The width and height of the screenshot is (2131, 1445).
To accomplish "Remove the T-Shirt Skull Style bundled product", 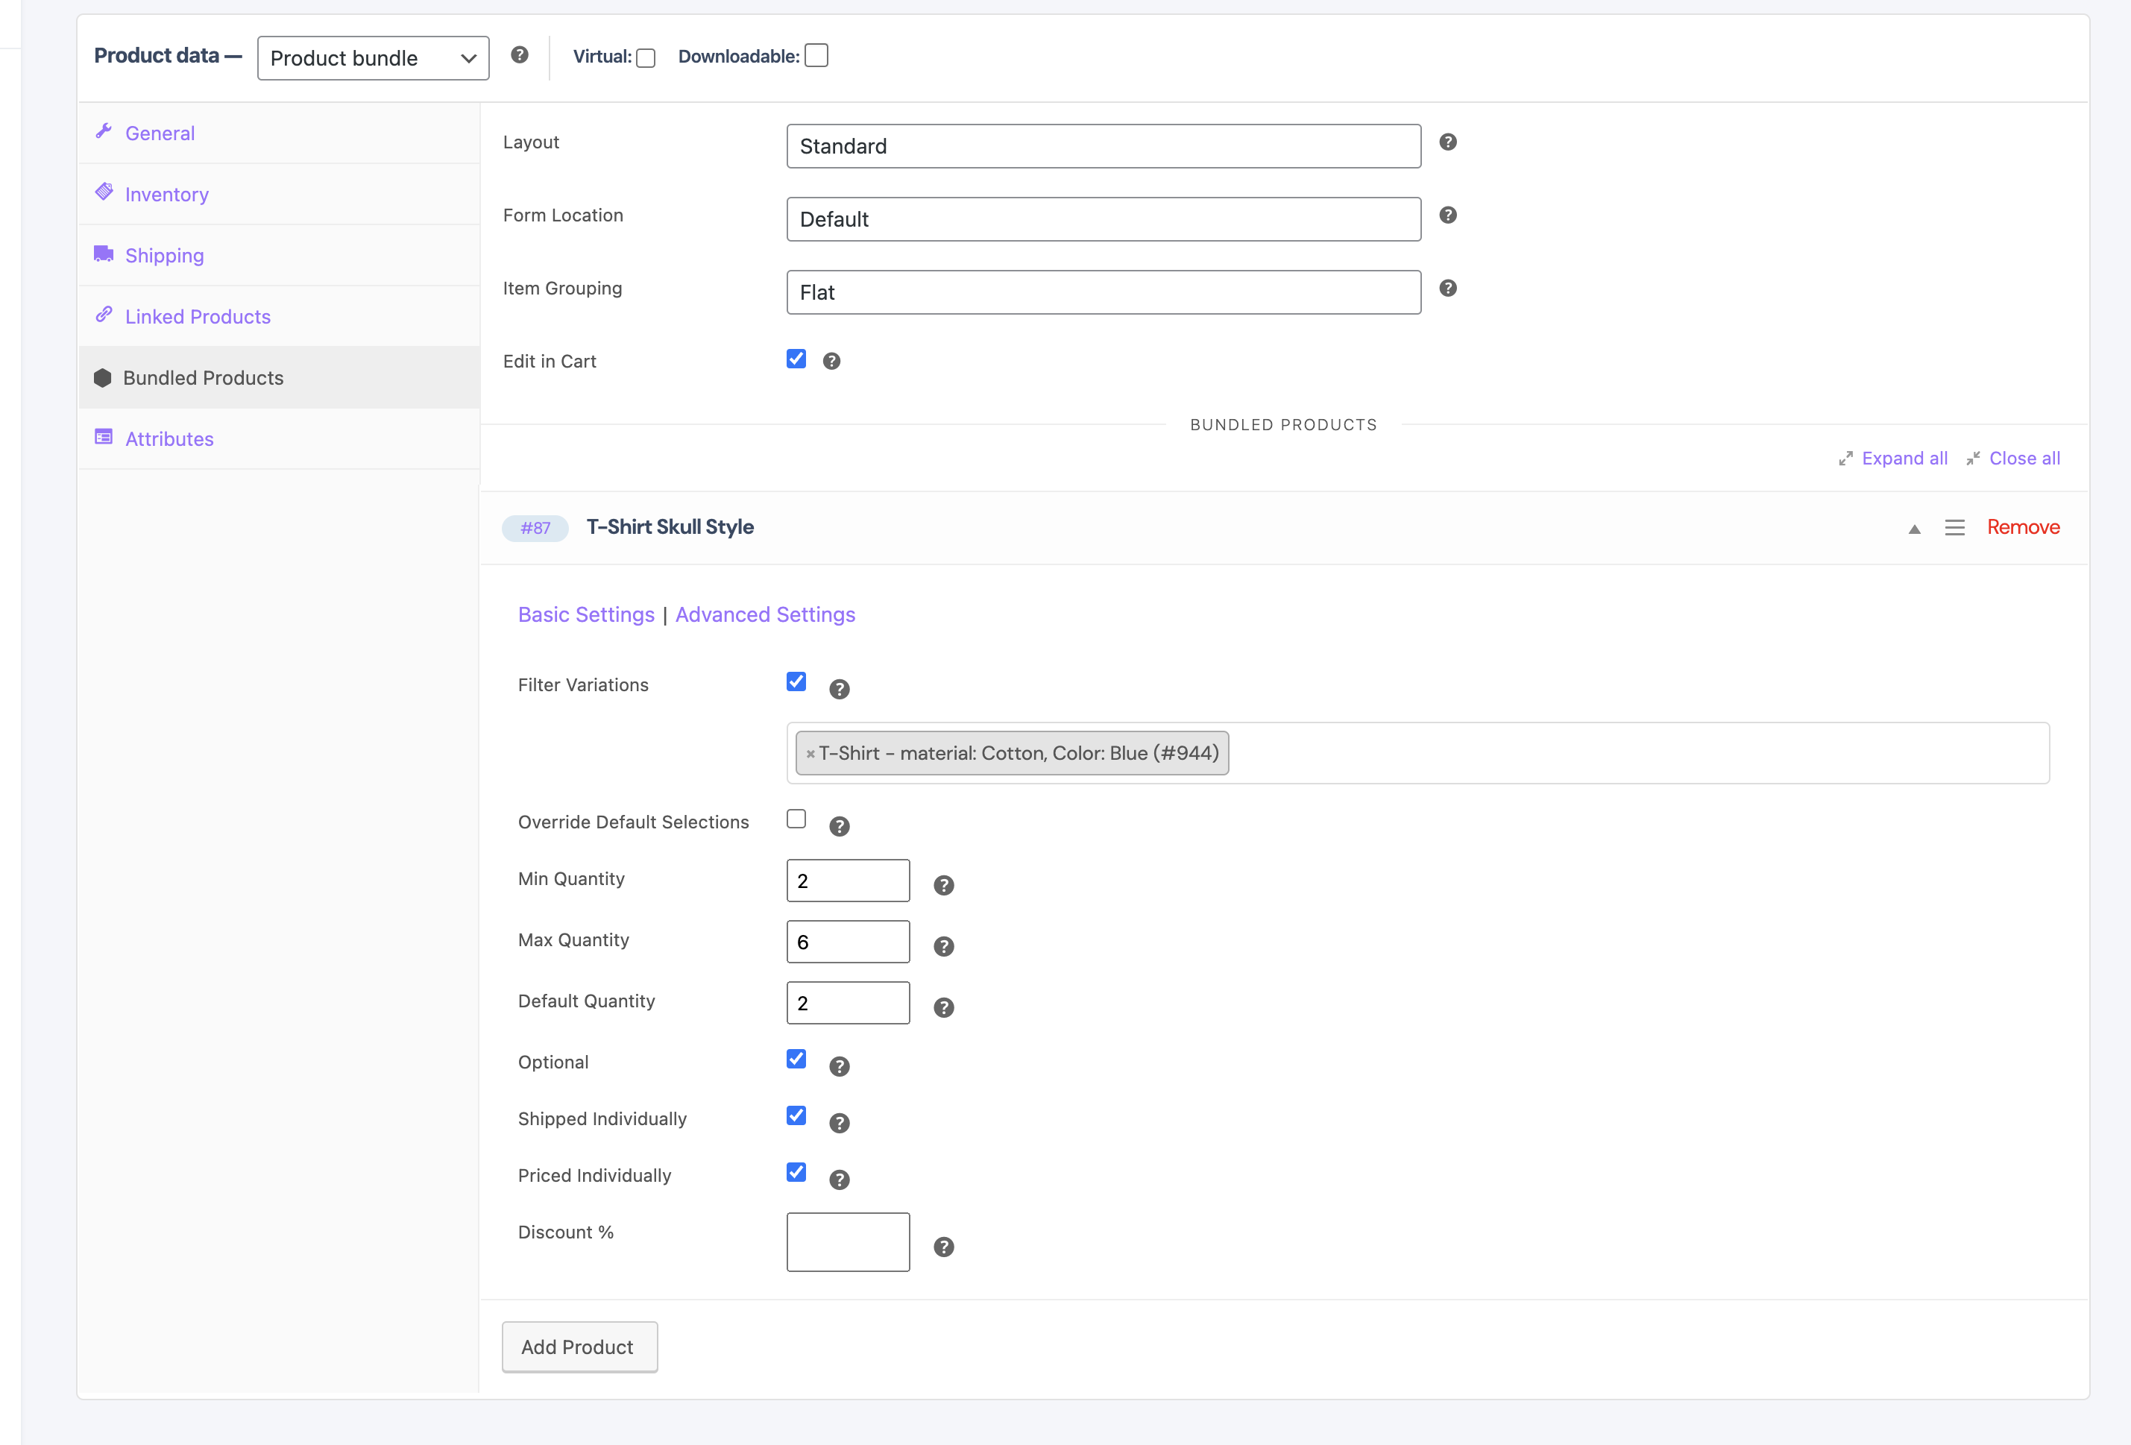I will 2023,527.
